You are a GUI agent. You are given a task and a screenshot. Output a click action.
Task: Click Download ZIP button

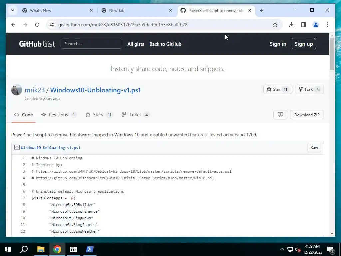click(x=307, y=115)
